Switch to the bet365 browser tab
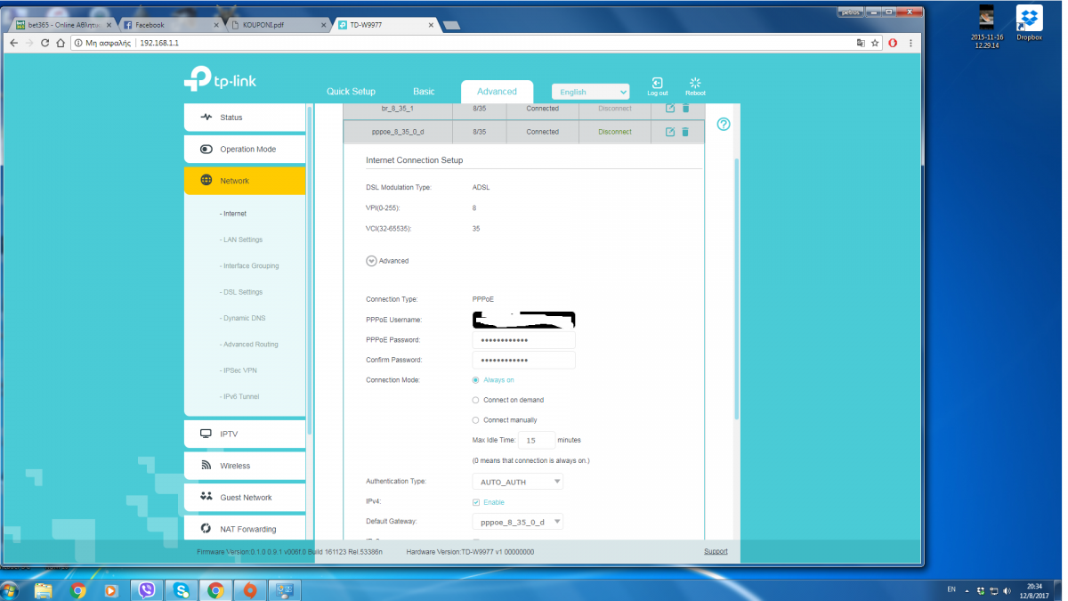This screenshot has width=1068, height=601. [61, 25]
